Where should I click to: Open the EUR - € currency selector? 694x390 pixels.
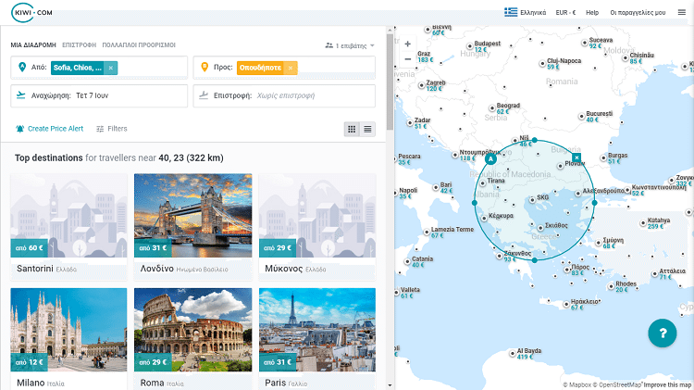click(x=565, y=12)
